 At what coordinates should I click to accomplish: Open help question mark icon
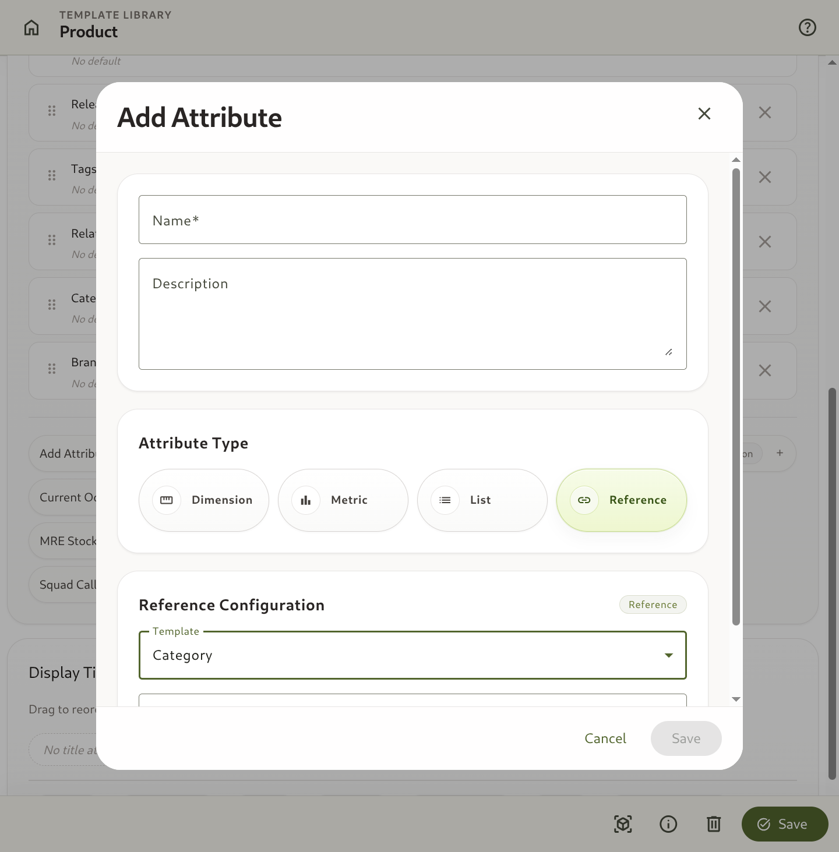pos(808,27)
